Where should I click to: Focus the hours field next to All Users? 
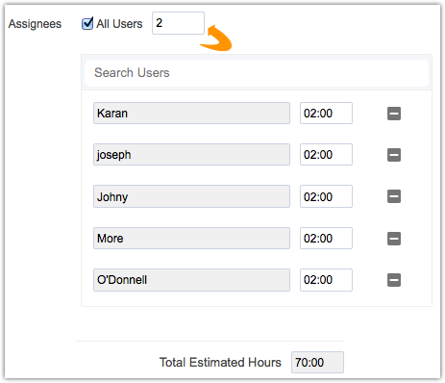(178, 23)
